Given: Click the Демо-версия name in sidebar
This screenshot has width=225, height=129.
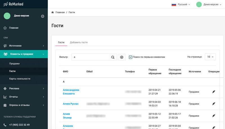Looking at the screenshot, I should 22,16.
